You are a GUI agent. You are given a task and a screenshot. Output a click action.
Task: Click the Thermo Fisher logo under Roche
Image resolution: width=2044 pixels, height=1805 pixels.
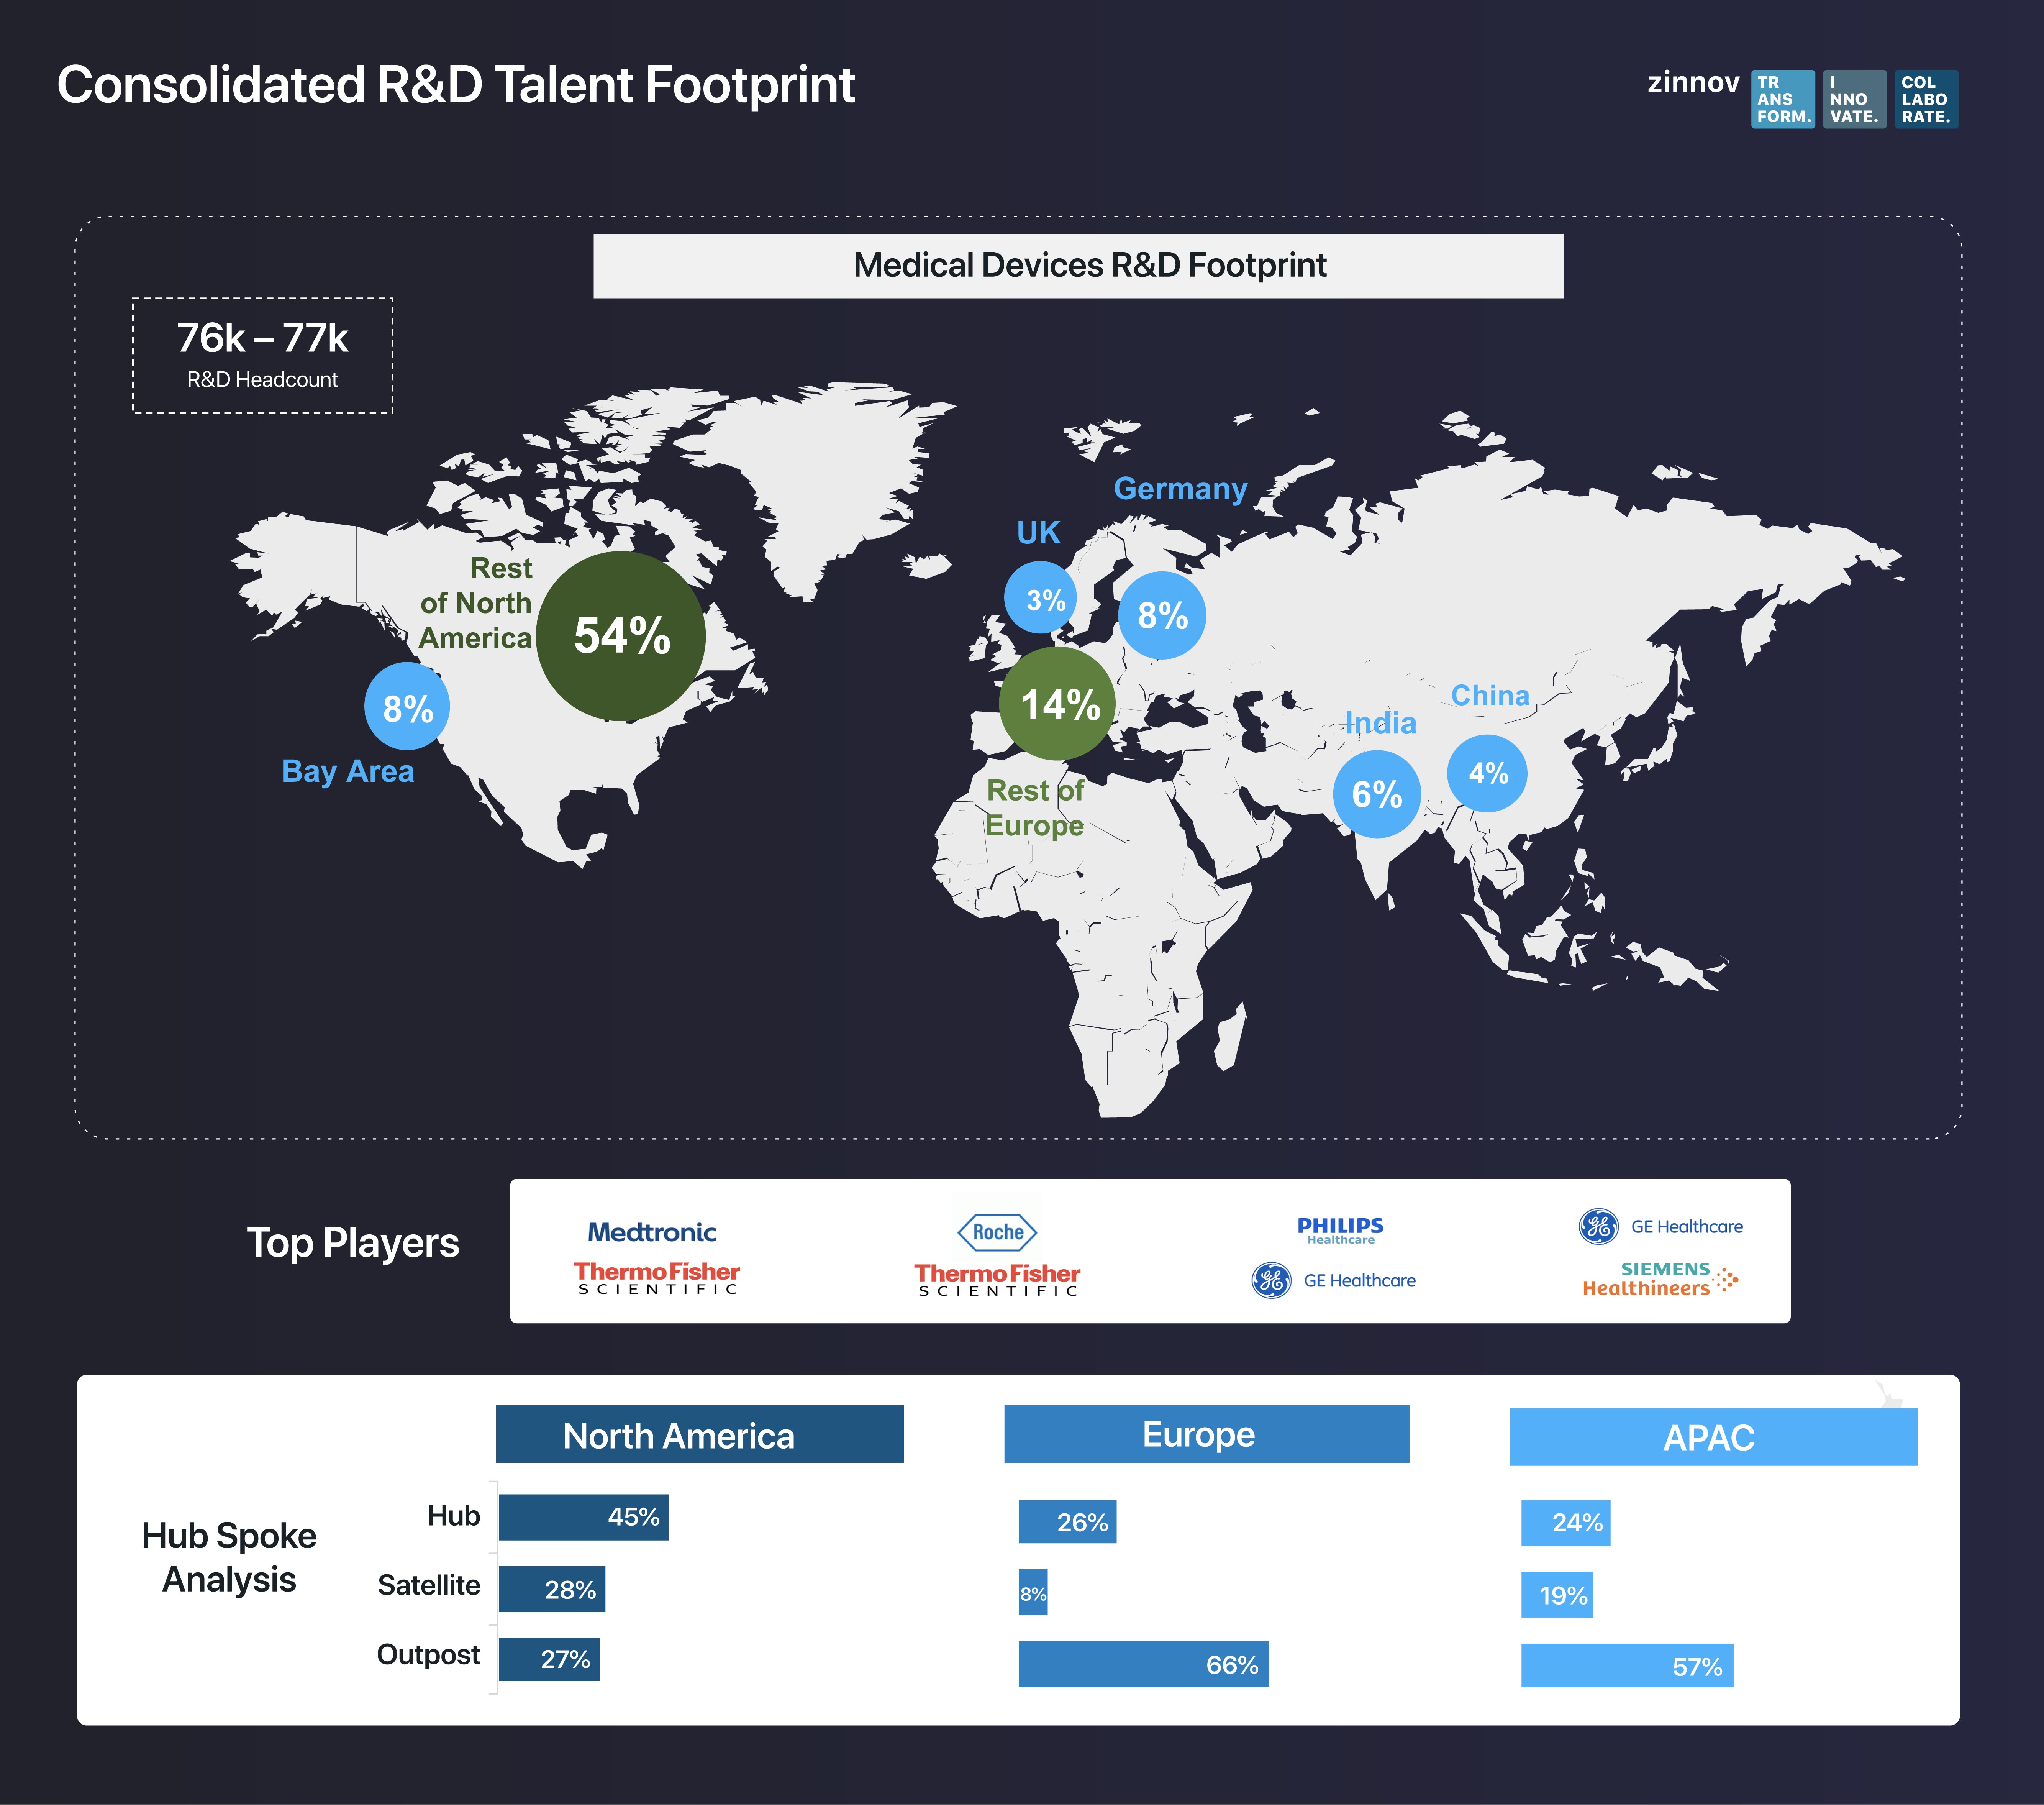click(x=997, y=1280)
